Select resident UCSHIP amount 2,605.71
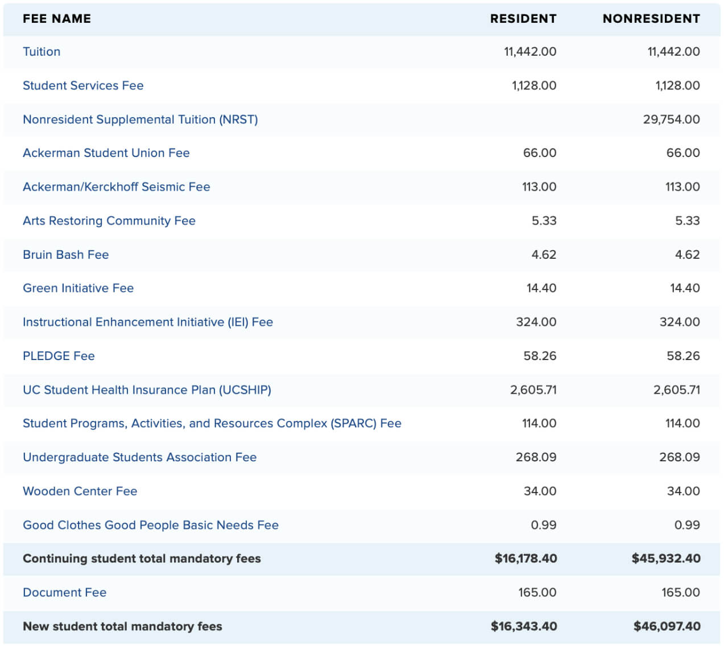 (x=533, y=390)
